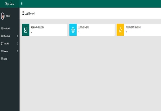
Task: Open the Menu Kopi sidebar item
Action: point(6,36)
